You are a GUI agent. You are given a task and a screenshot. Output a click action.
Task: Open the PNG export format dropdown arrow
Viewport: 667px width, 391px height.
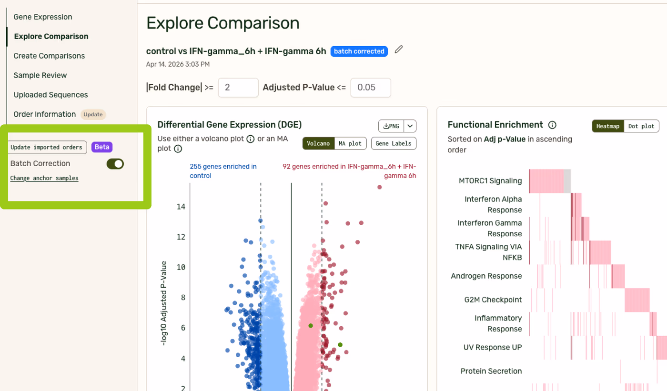(410, 126)
